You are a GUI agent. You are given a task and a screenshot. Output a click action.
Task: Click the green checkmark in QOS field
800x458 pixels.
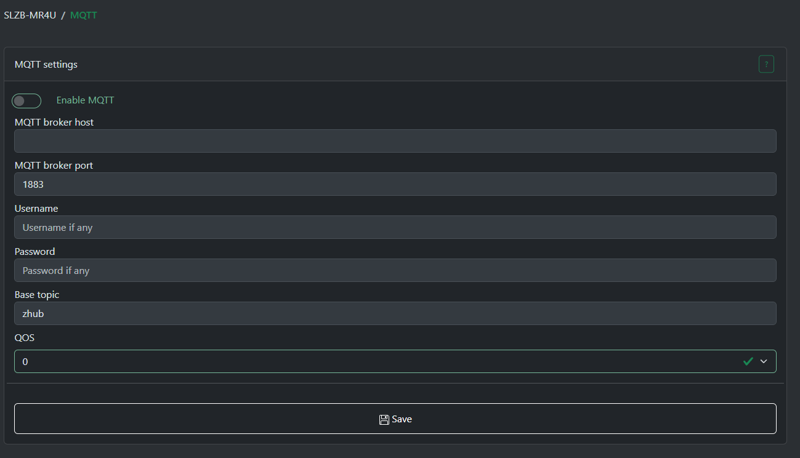[x=748, y=361]
